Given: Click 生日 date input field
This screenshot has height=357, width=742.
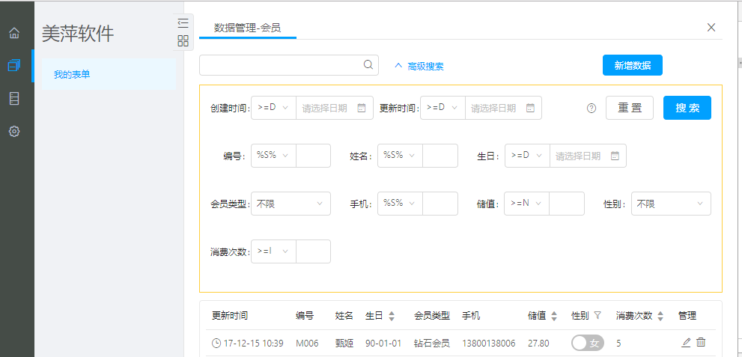Looking at the screenshot, I should [x=588, y=156].
